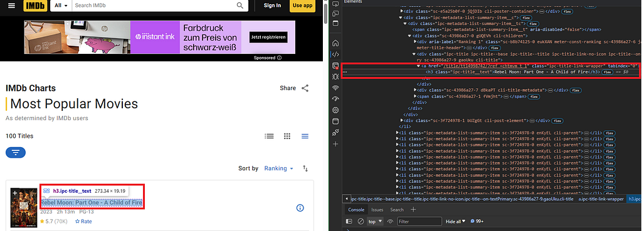This screenshot has width=642, height=231.
Task: Open the IMDb hamburger menu
Action: [11, 5]
